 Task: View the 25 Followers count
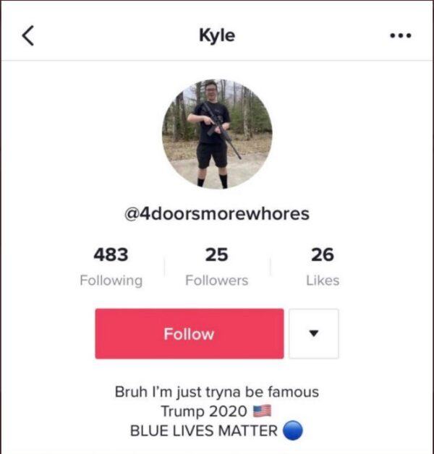click(217, 254)
